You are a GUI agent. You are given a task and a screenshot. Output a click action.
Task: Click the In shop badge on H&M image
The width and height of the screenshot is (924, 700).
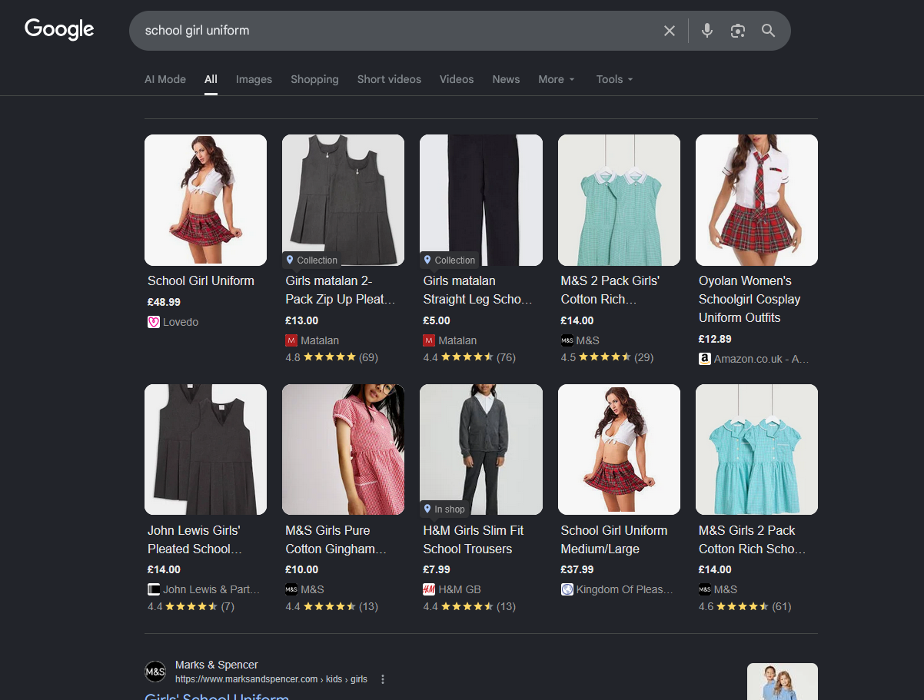[444, 509]
